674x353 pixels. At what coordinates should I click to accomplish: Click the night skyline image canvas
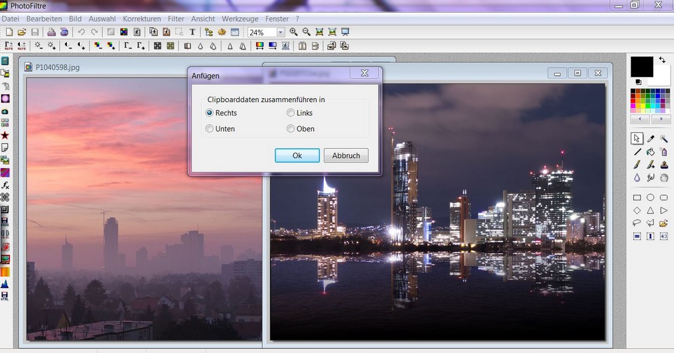pyautogui.click(x=438, y=212)
